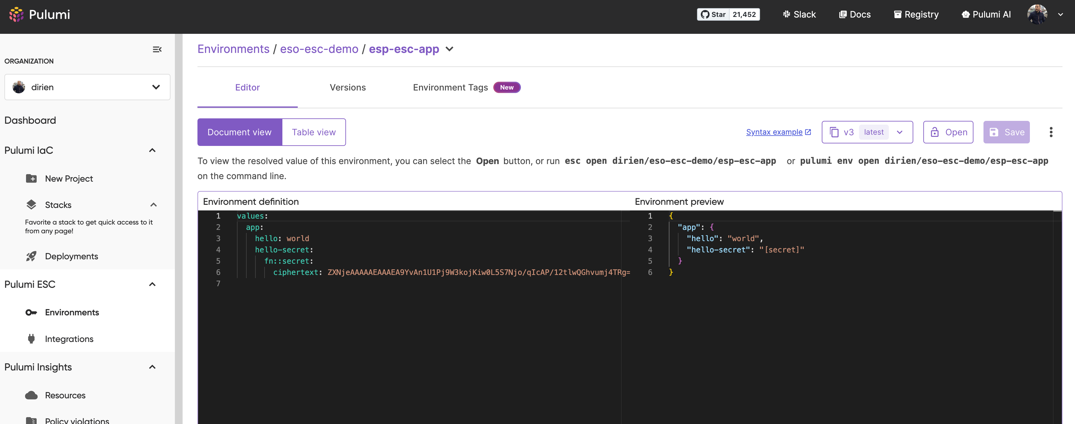Click the Pulumi AI robot icon

966,15
